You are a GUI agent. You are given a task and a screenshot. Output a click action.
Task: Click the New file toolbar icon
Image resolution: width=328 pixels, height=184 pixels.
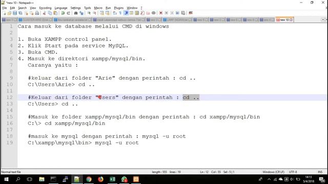[x=4, y=13]
